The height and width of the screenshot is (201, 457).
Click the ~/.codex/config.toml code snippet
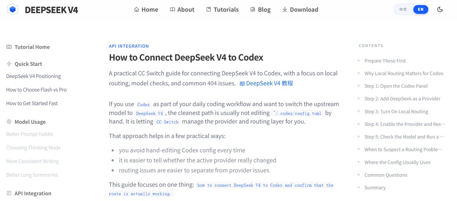pyautogui.click(x=298, y=113)
